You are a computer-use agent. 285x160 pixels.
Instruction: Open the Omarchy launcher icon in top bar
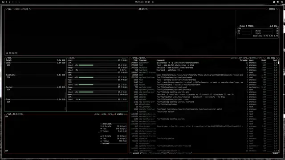[3, 2]
